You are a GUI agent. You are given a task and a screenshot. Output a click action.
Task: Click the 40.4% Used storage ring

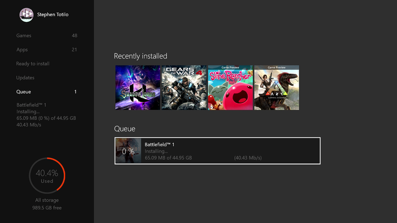[47, 176]
